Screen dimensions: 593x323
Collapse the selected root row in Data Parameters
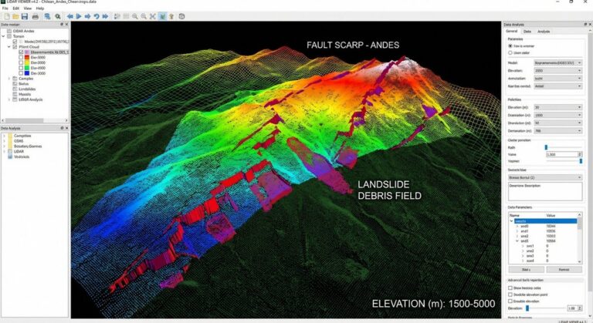point(512,221)
